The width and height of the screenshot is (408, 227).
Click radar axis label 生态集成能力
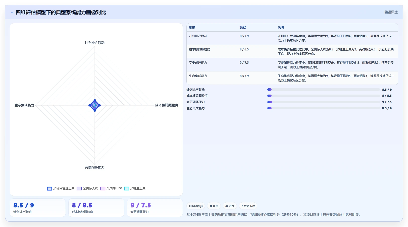(x=24, y=105)
